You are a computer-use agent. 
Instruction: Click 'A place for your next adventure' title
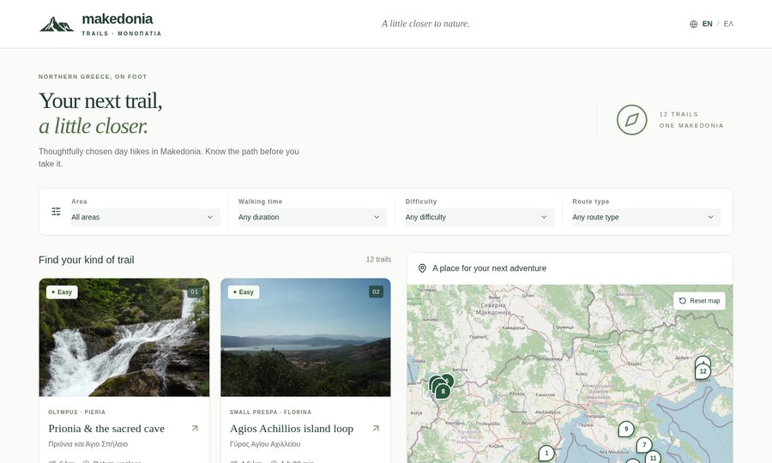pyautogui.click(x=490, y=268)
